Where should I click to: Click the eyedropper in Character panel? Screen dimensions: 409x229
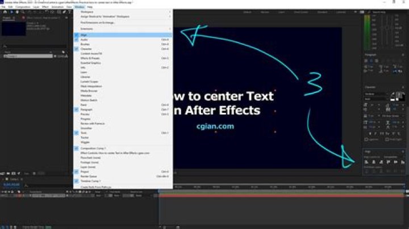coord(393,95)
